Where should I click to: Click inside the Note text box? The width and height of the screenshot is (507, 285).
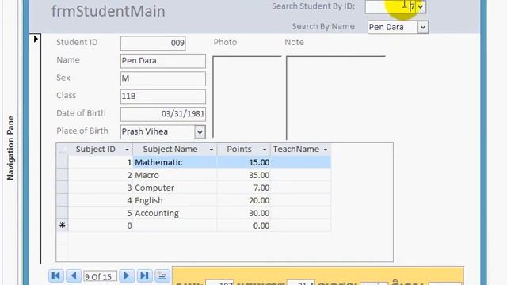(336, 97)
